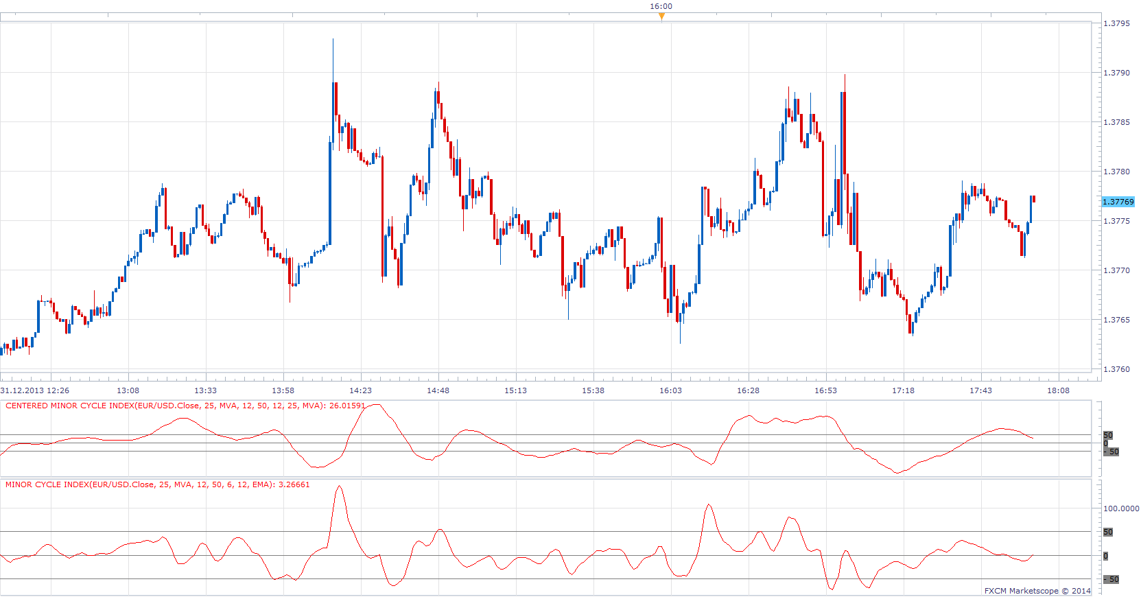Click the 13:33 time axis label

(x=205, y=390)
